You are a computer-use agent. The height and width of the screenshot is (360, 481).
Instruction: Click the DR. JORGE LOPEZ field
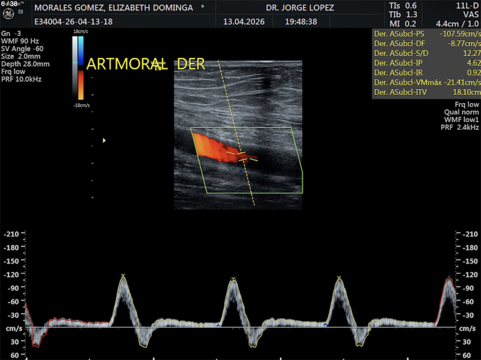point(300,8)
